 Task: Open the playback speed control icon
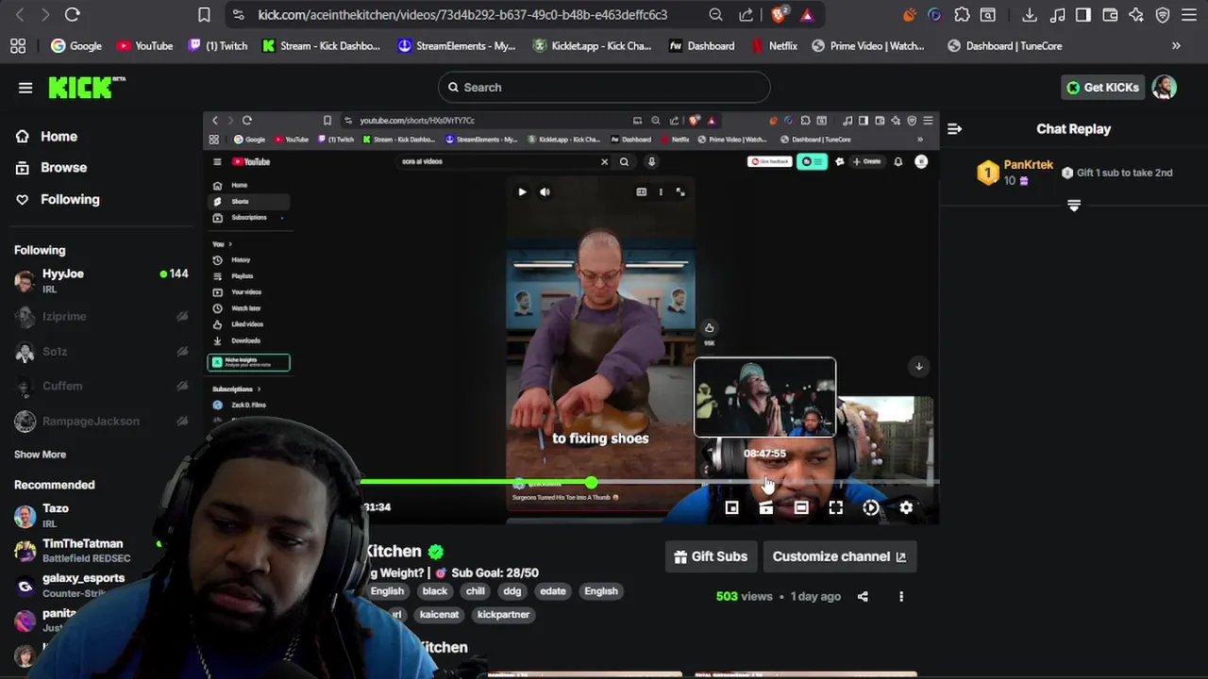click(x=871, y=508)
